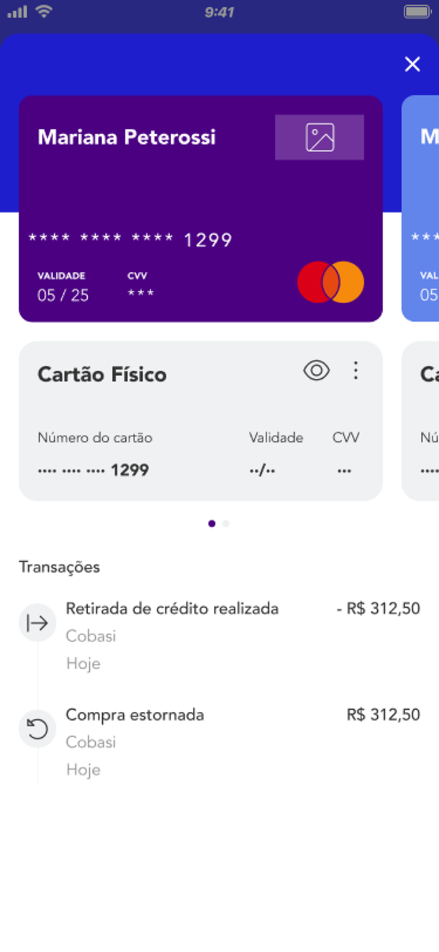The width and height of the screenshot is (439, 952).
Task: Click the Mastercard logo on the purple card
Action: click(x=330, y=281)
